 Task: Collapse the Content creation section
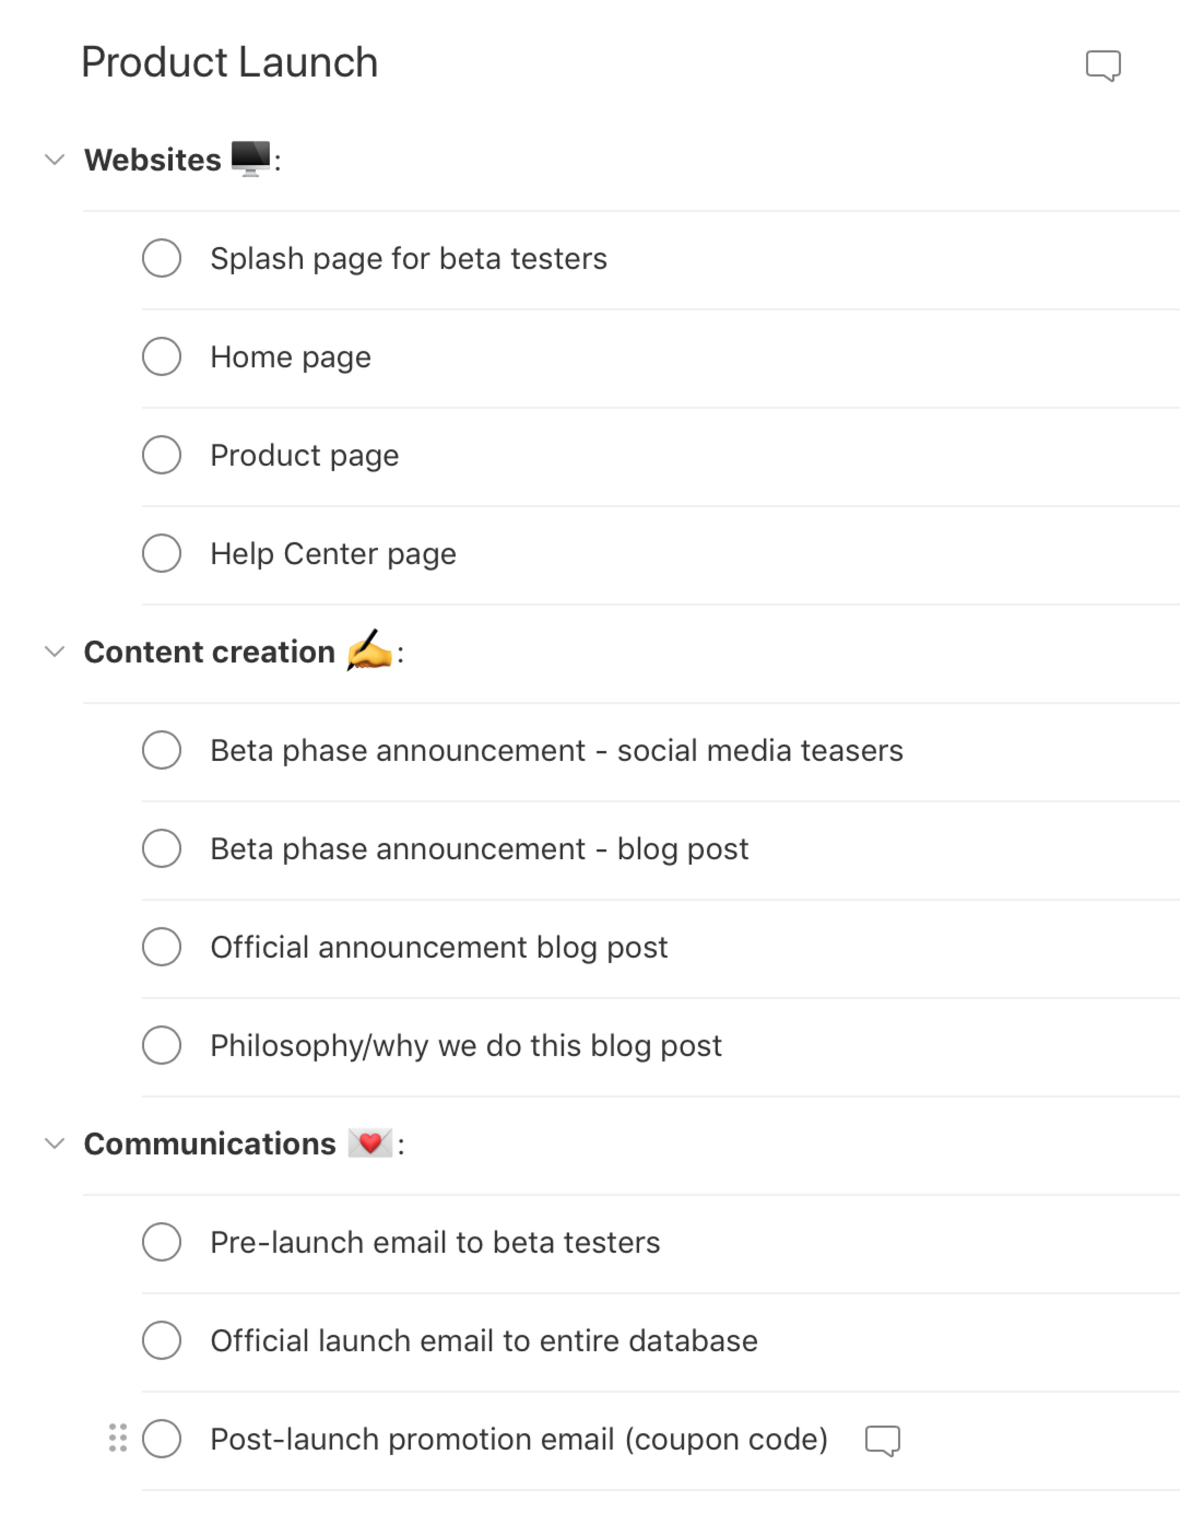pos(55,652)
